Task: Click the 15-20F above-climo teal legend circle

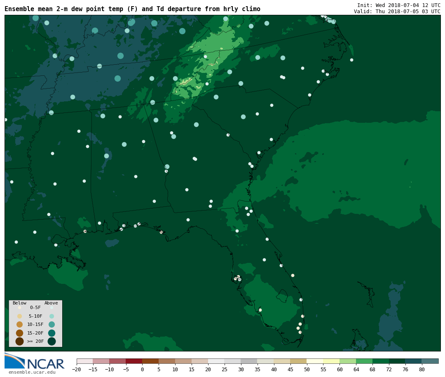Action: point(52,333)
